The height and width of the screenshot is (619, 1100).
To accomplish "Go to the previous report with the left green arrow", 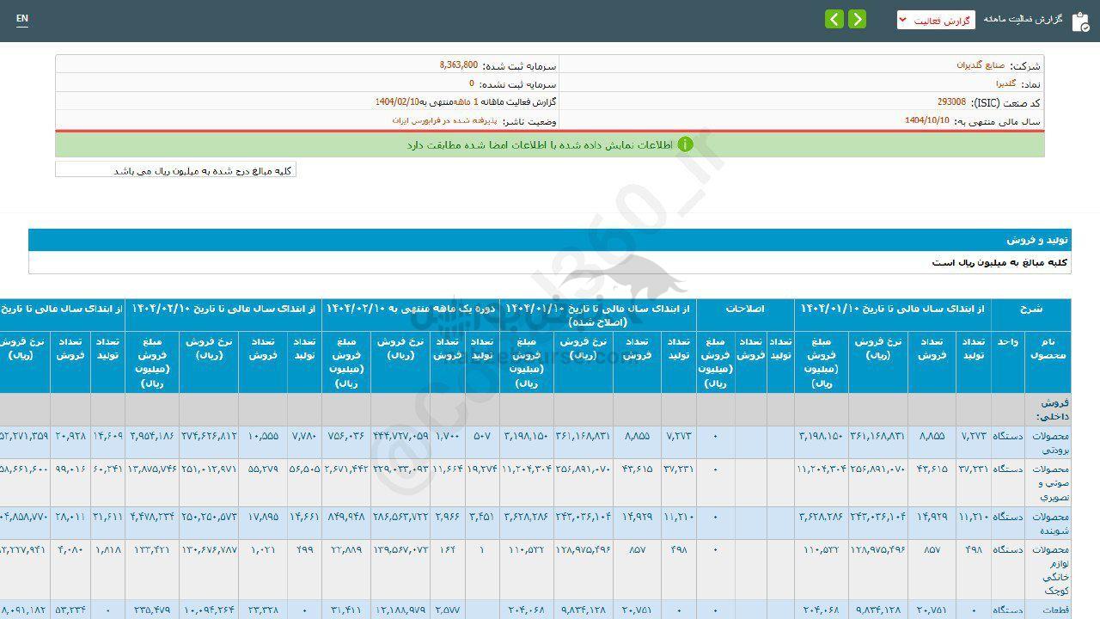I will click(834, 20).
